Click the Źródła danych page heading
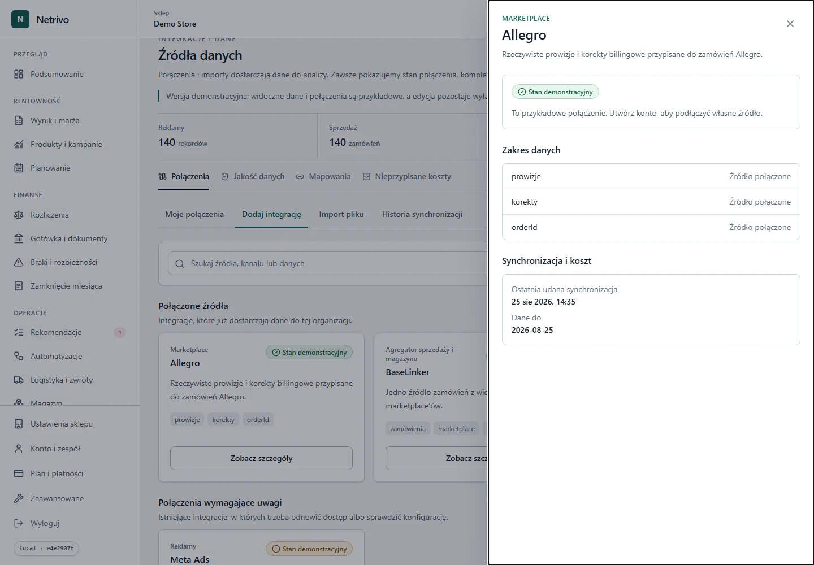This screenshot has width=814, height=565. 200,55
